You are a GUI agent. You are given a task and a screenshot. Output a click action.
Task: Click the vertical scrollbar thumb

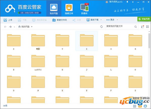point(149,41)
